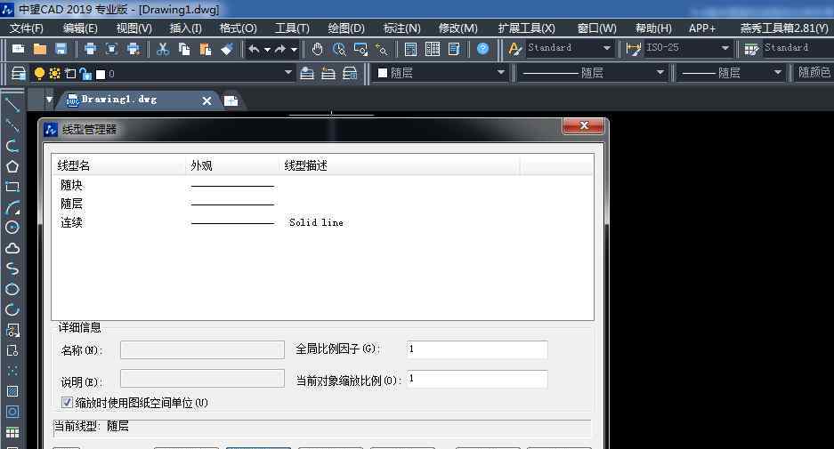Click the Paste clipboard icon
Image resolution: width=834 pixels, height=449 pixels.
tap(206, 49)
